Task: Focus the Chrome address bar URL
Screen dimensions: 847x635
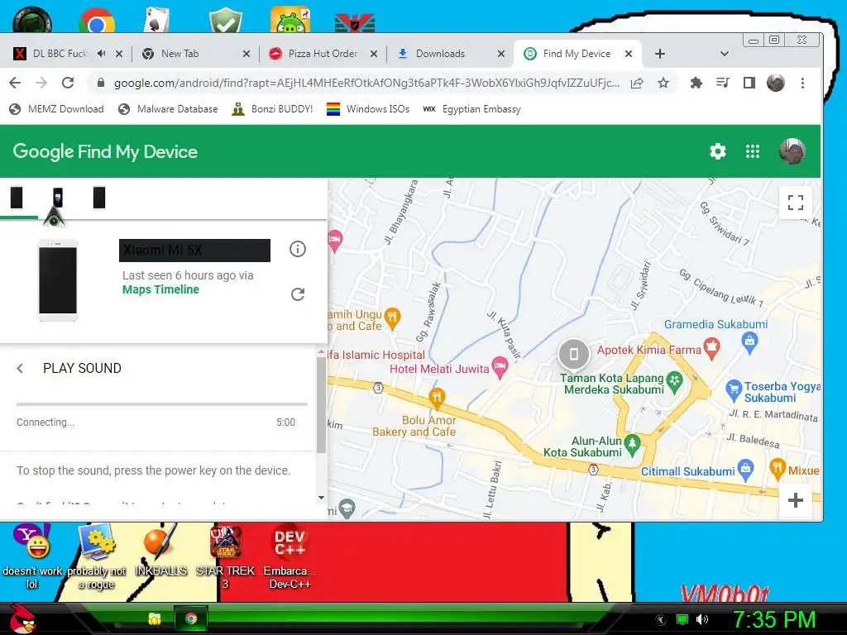Action: point(366,83)
